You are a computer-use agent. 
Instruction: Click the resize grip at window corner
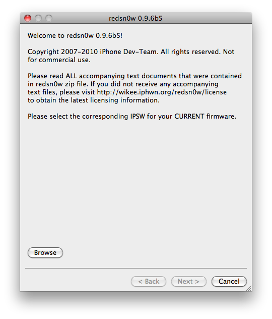(x=249, y=288)
